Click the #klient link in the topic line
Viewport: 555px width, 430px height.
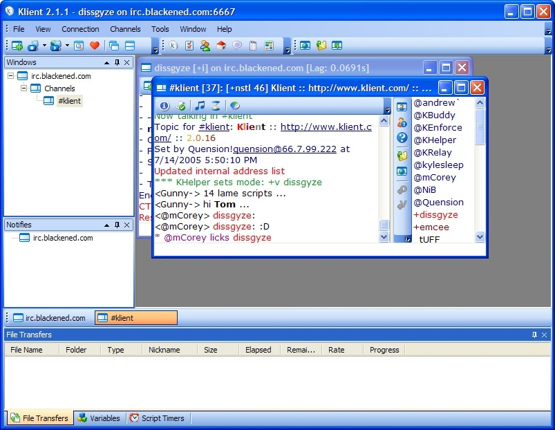point(214,127)
